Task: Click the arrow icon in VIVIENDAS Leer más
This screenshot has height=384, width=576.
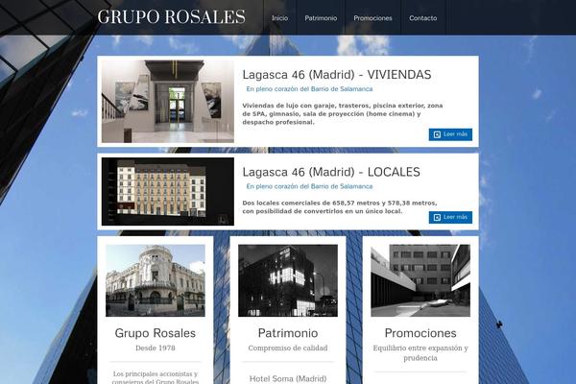Action: coord(437,134)
